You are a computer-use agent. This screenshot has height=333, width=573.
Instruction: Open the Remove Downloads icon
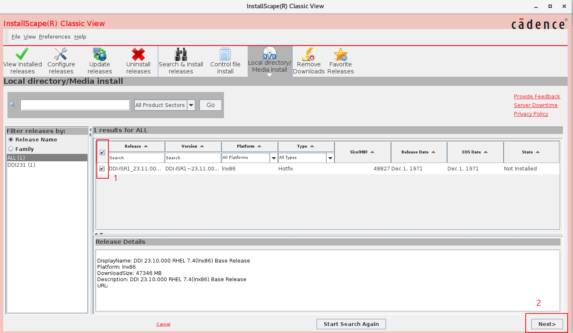point(309,55)
